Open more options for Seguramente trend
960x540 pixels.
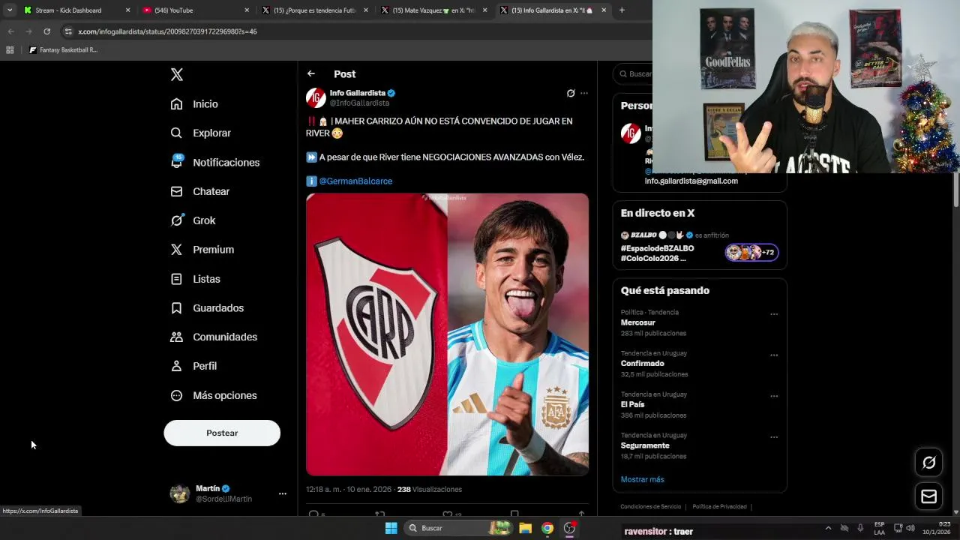pyautogui.click(x=774, y=437)
